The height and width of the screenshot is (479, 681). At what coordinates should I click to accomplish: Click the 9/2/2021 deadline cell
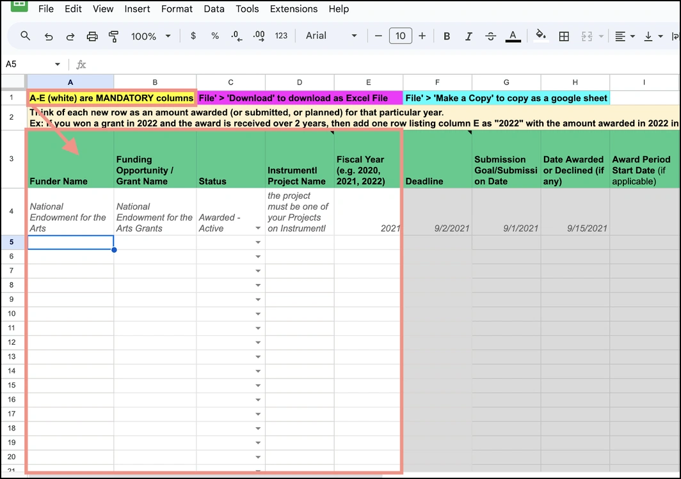click(437, 212)
